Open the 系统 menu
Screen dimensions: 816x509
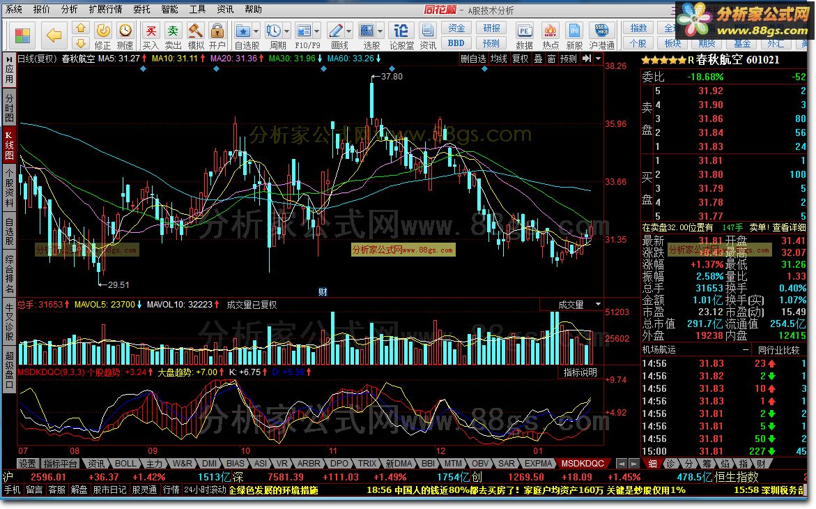(x=14, y=9)
